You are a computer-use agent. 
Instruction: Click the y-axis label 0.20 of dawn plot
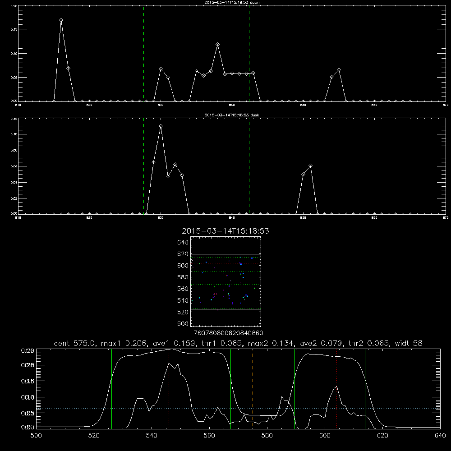click(x=14, y=6)
